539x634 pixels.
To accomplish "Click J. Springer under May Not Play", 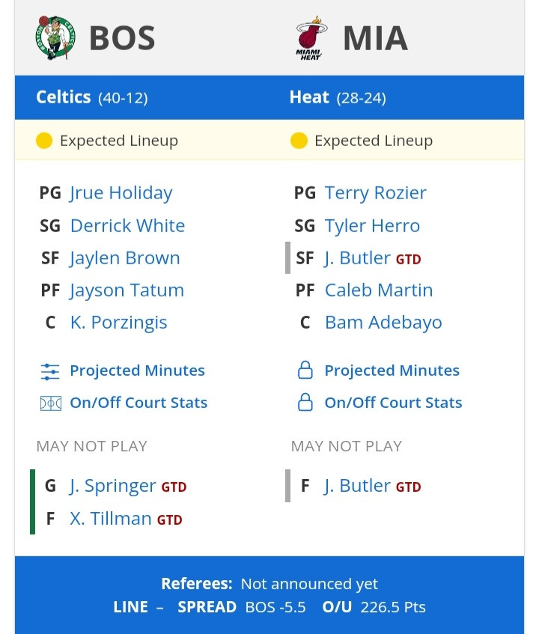I will point(112,486).
